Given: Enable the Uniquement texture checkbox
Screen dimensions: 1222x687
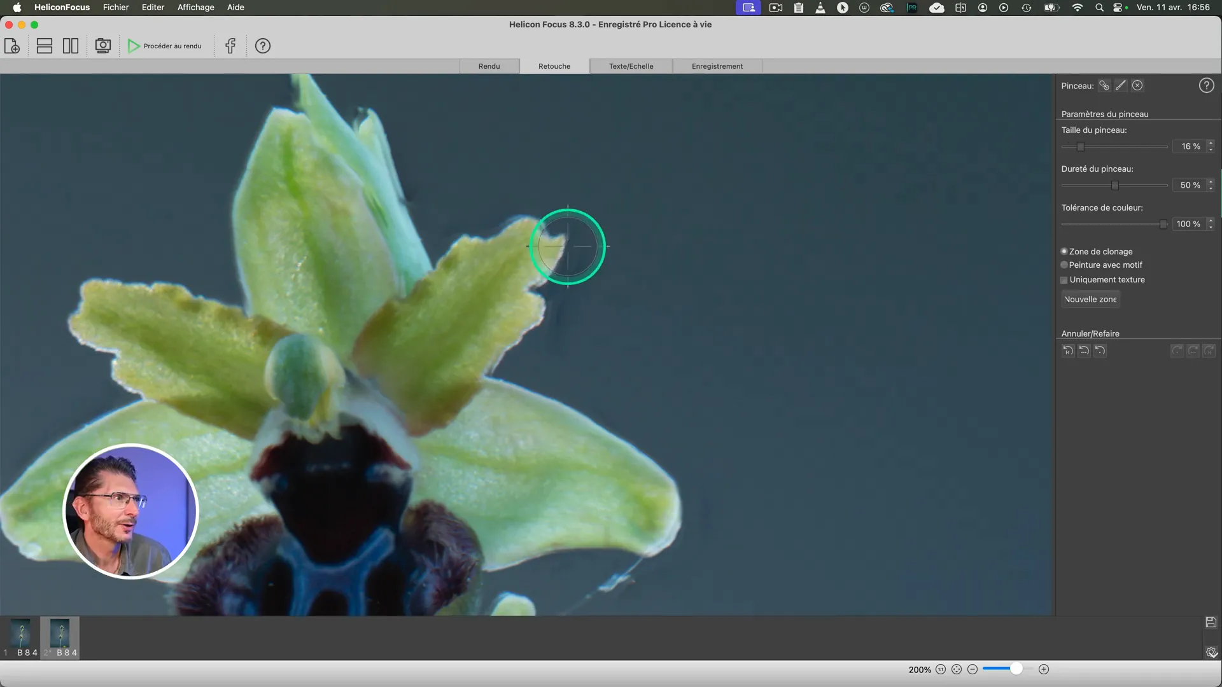Looking at the screenshot, I should [x=1064, y=280].
